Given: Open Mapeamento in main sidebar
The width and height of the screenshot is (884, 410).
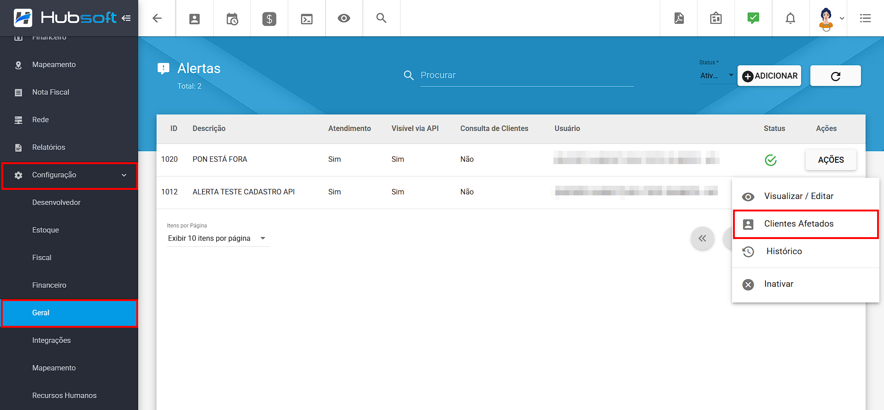Looking at the screenshot, I should tap(69, 64).
